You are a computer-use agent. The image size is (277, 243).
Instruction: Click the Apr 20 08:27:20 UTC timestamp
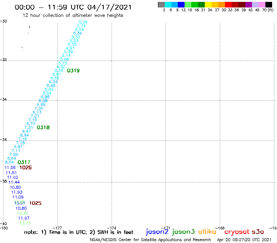244,240
